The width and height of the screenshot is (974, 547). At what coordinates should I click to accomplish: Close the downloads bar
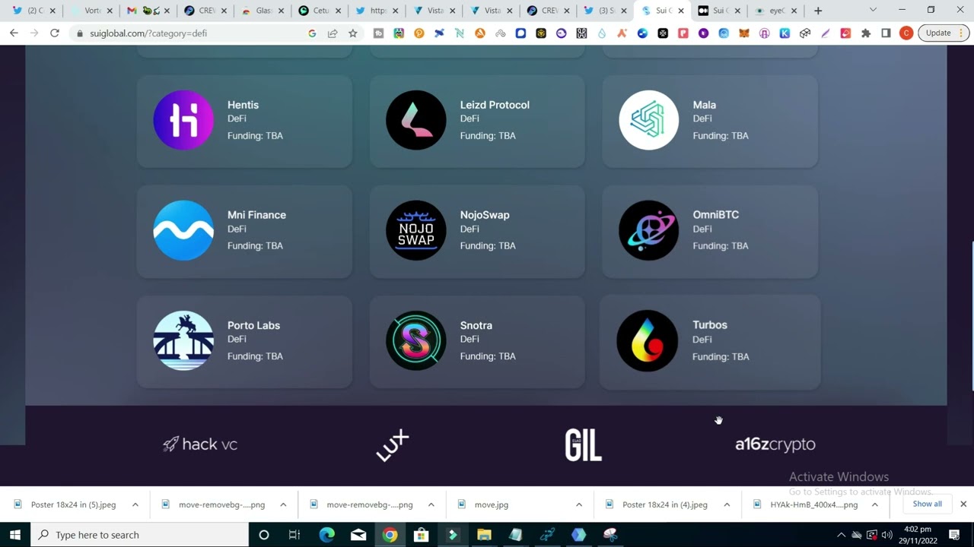click(963, 504)
